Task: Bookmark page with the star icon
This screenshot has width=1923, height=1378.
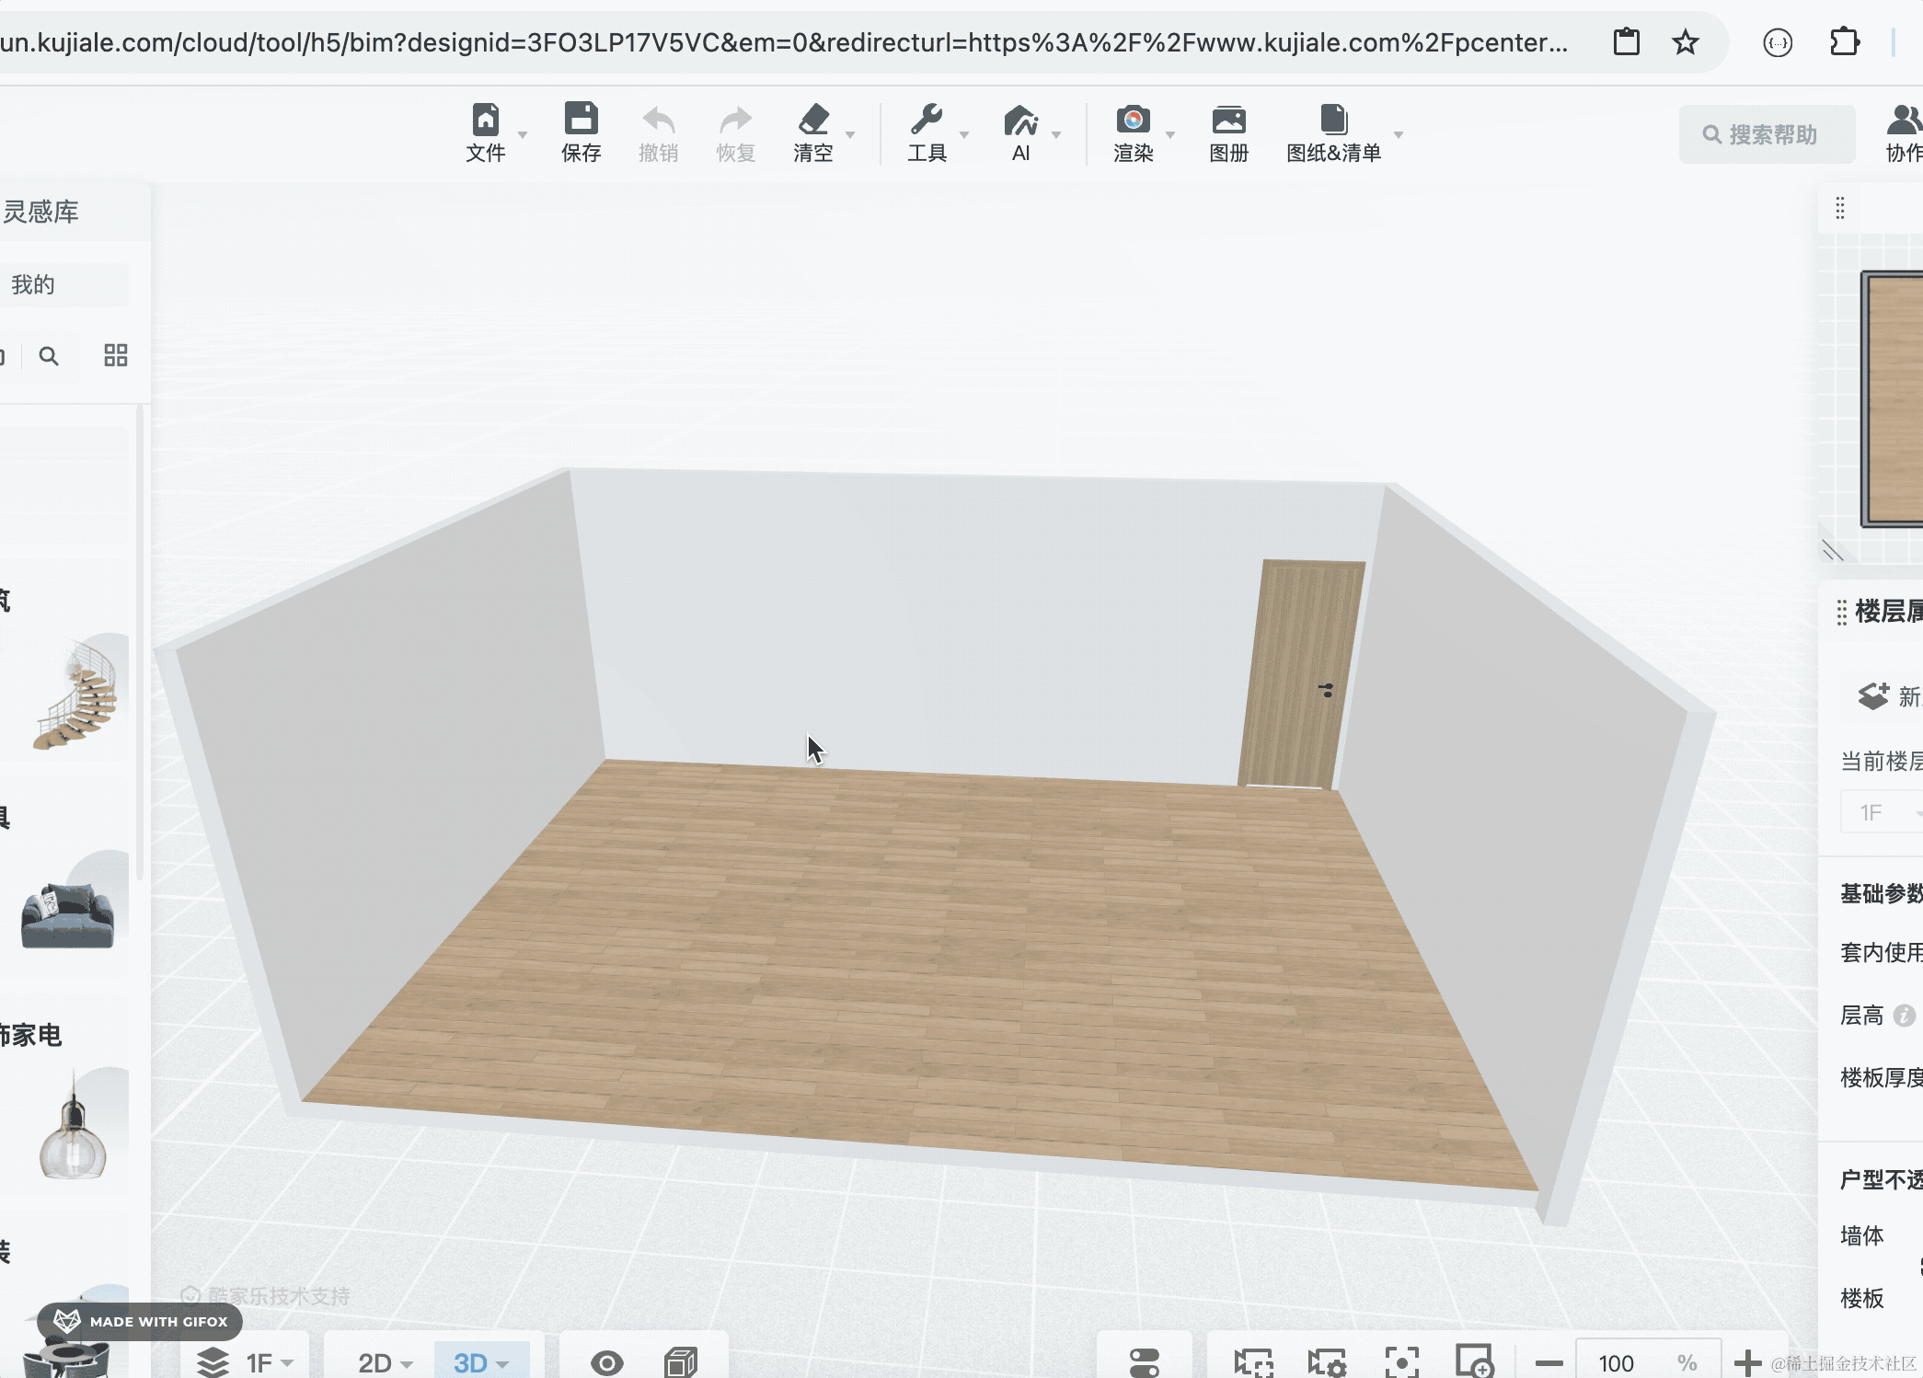Action: [1685, 42]
